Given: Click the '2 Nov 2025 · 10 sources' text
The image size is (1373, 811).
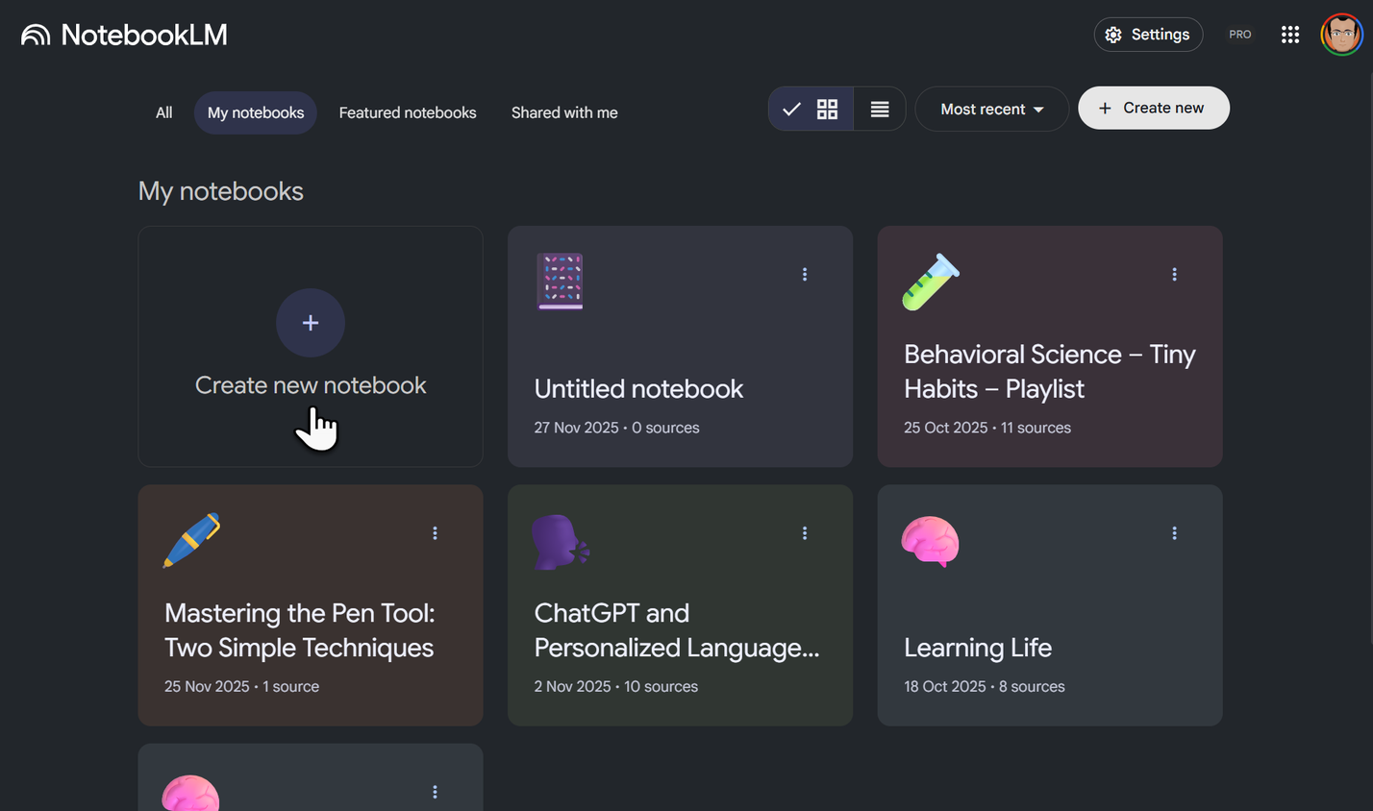Looking at the screenshot, I should point(616,686).
